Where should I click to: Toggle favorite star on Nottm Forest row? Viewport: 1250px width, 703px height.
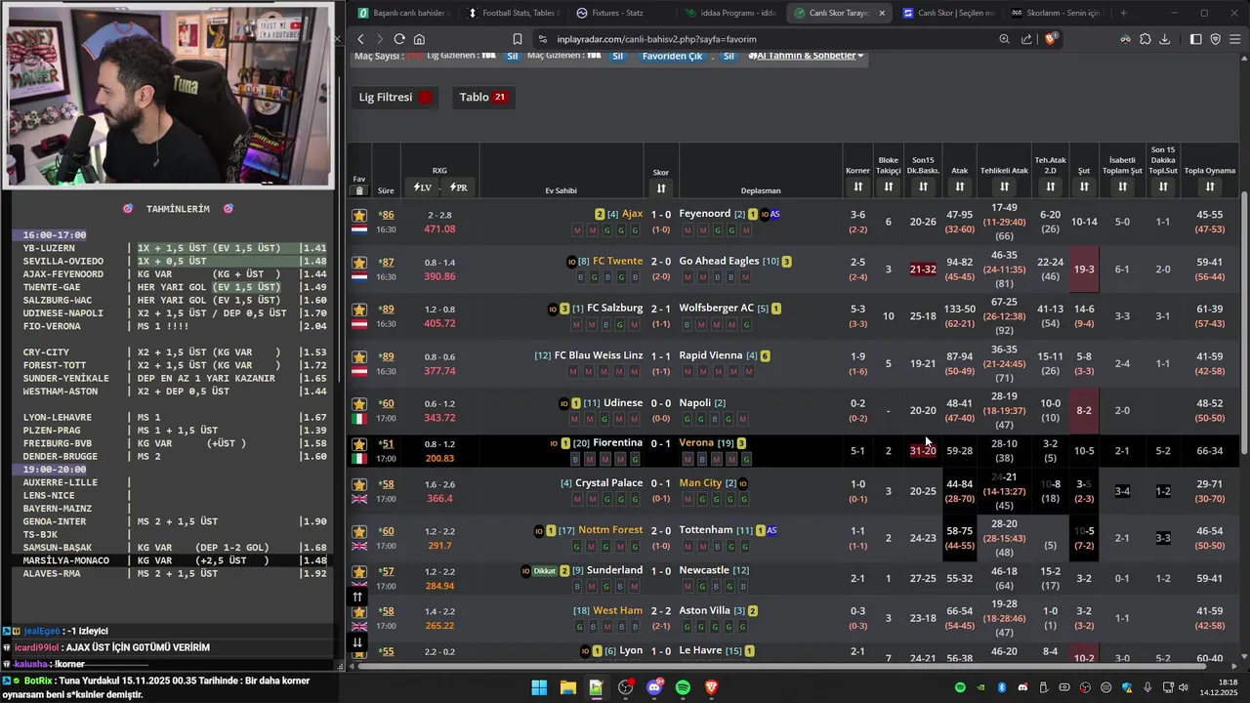pyautogui.click(x=359, y=532)
